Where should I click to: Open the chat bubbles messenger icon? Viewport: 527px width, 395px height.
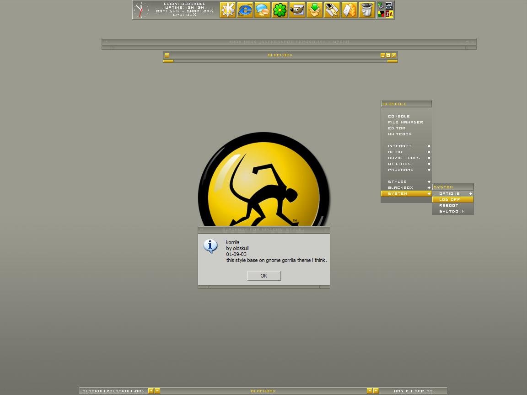(x=263, y=10)
